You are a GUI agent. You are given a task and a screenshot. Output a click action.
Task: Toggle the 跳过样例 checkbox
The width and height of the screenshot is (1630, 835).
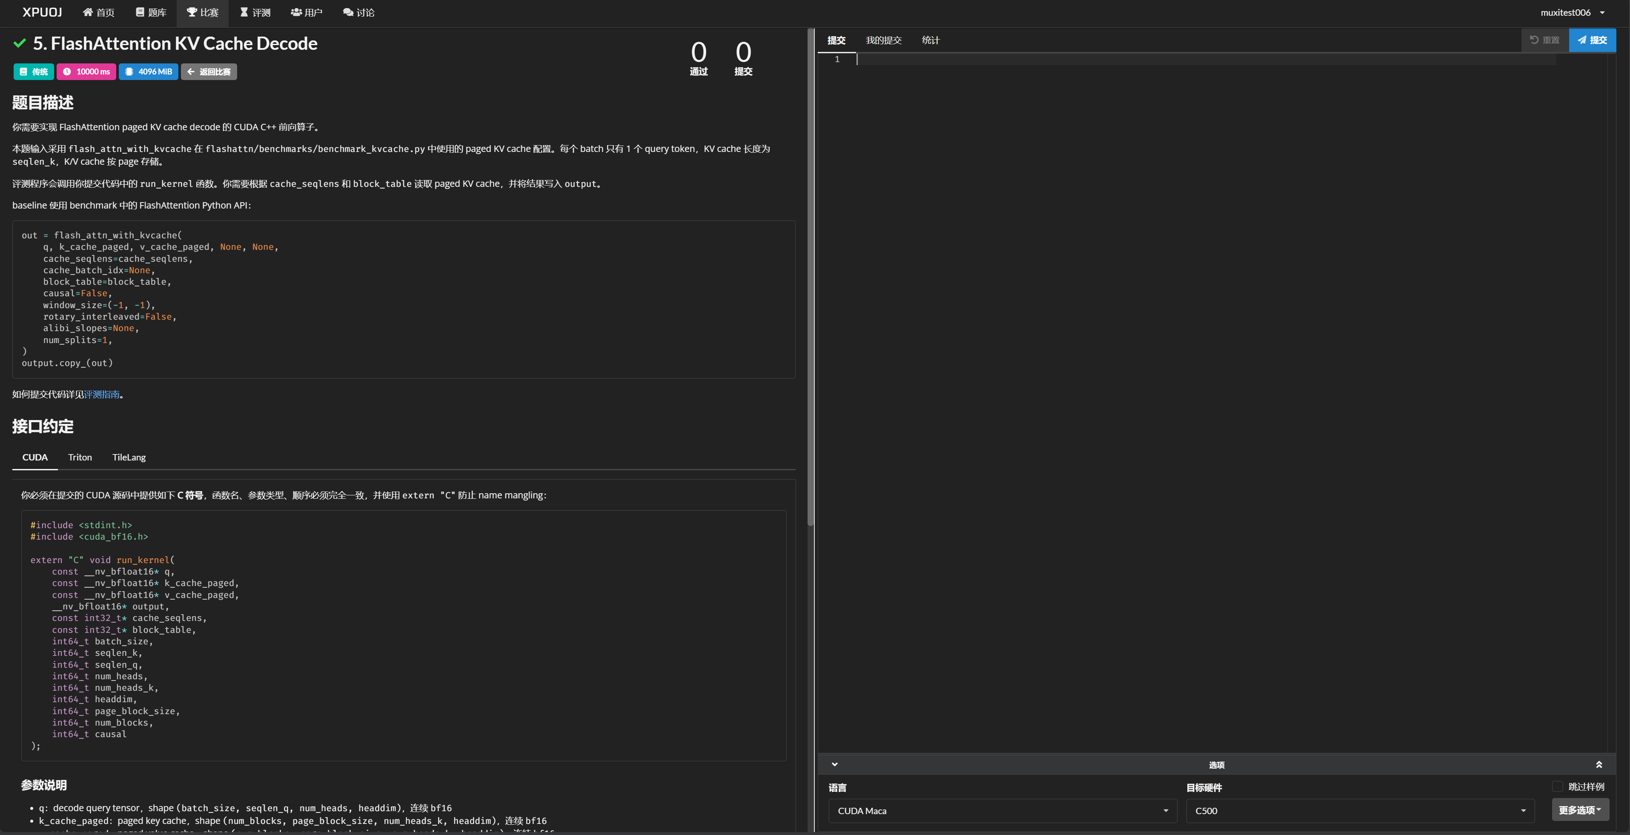coord(1557,786)
